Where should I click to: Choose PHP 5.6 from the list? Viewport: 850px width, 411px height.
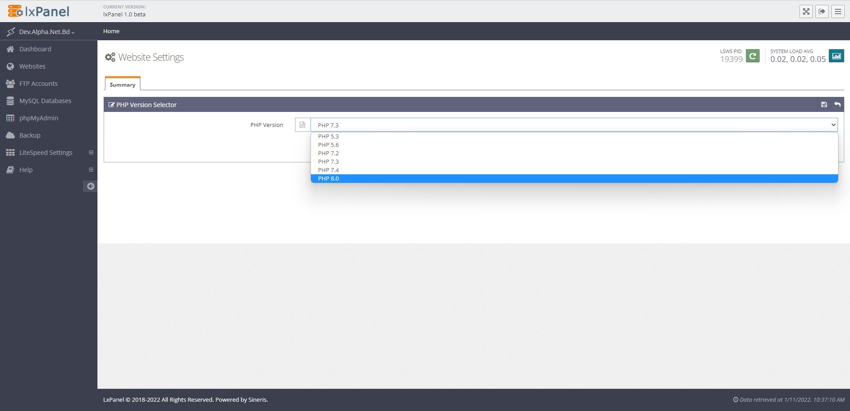point(574,145)
